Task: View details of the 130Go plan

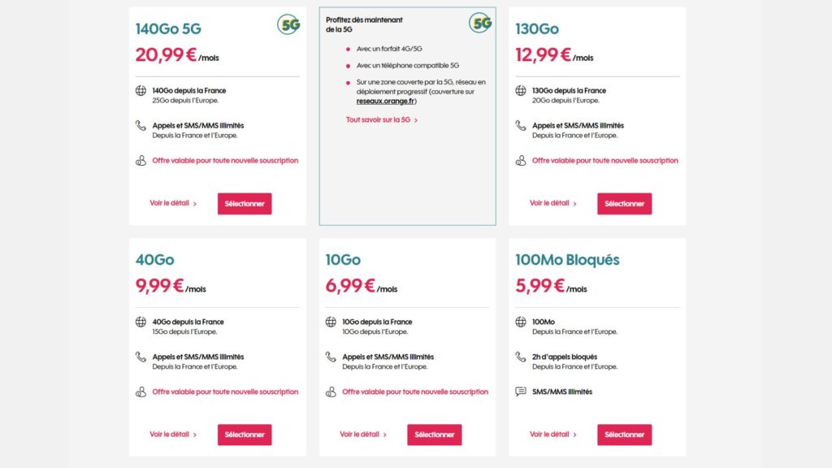Action: [x=552, y=203]
